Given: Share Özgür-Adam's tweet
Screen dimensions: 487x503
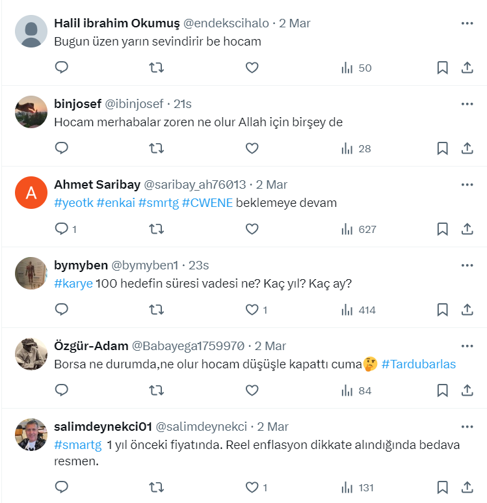Looking at the screenshot, I should click(467, 390).
